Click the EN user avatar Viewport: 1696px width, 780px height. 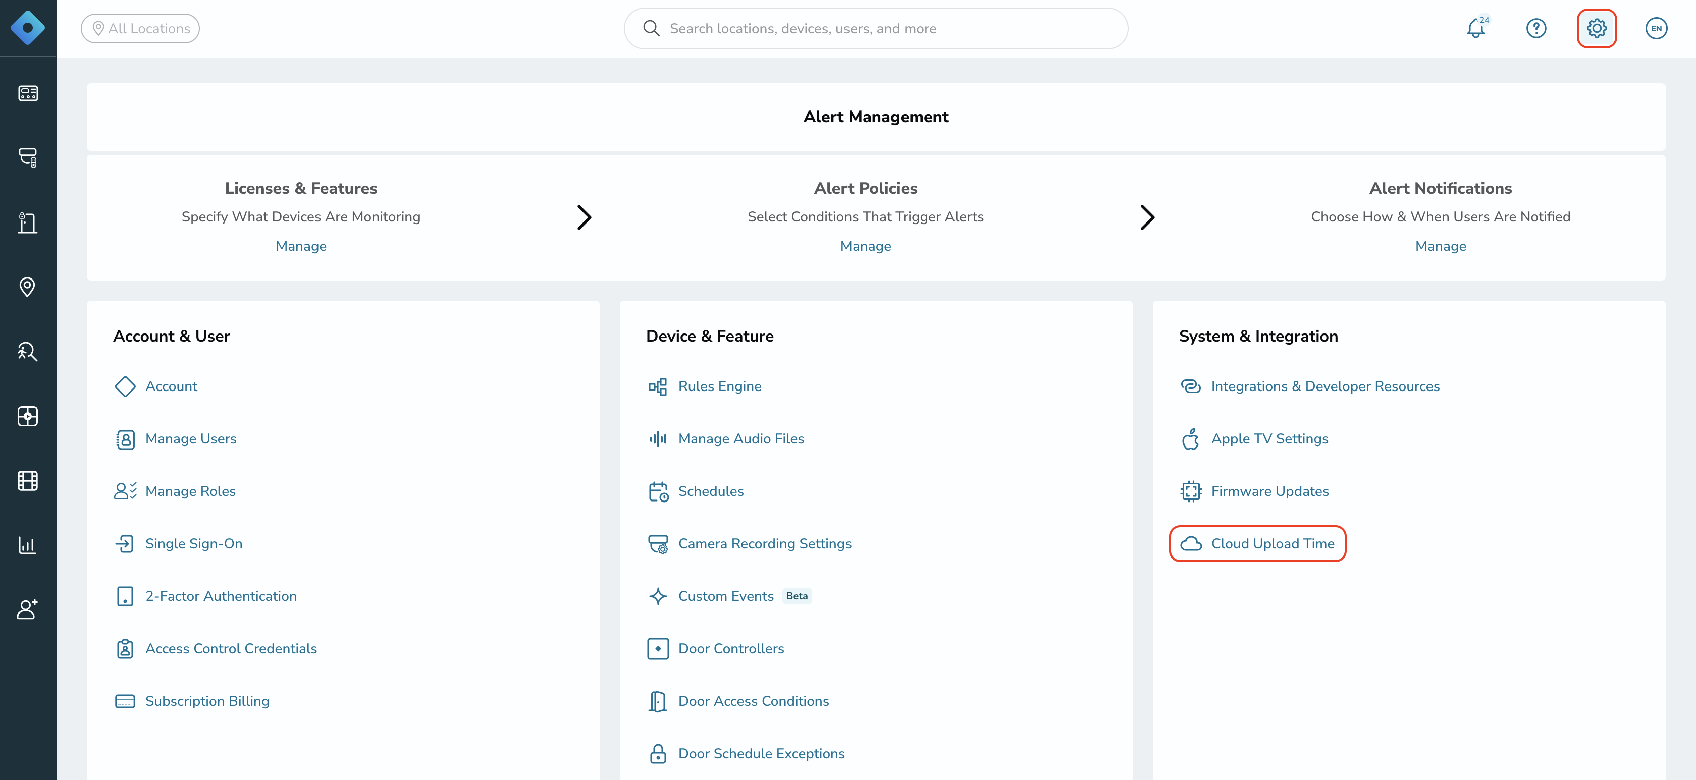point(1657,28)
